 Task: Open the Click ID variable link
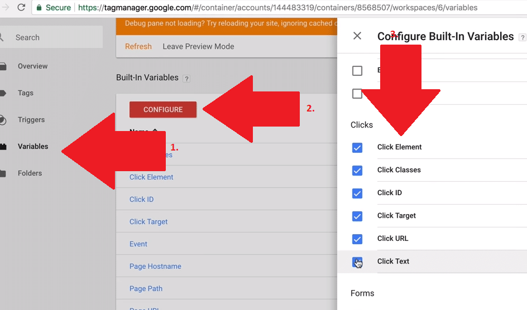[141, 199]
